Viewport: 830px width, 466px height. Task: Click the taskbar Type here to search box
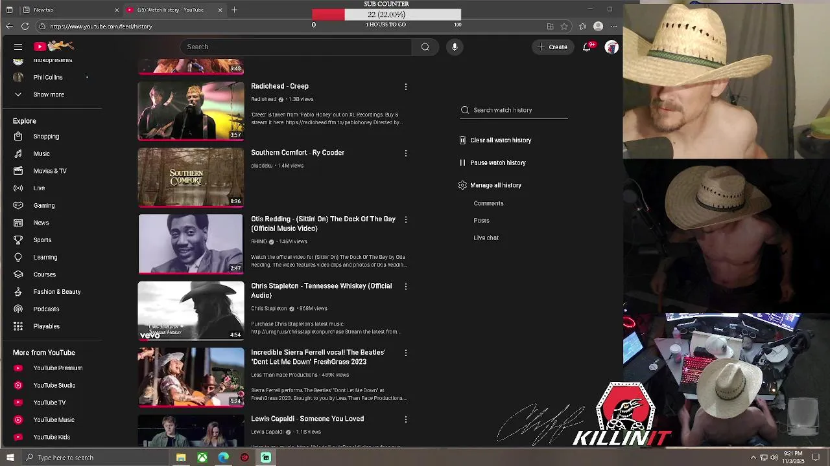[95, 458]
